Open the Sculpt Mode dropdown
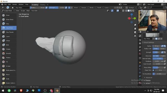Screen dimensions: 167x93 pyautogui.click(x=8, y=11)
